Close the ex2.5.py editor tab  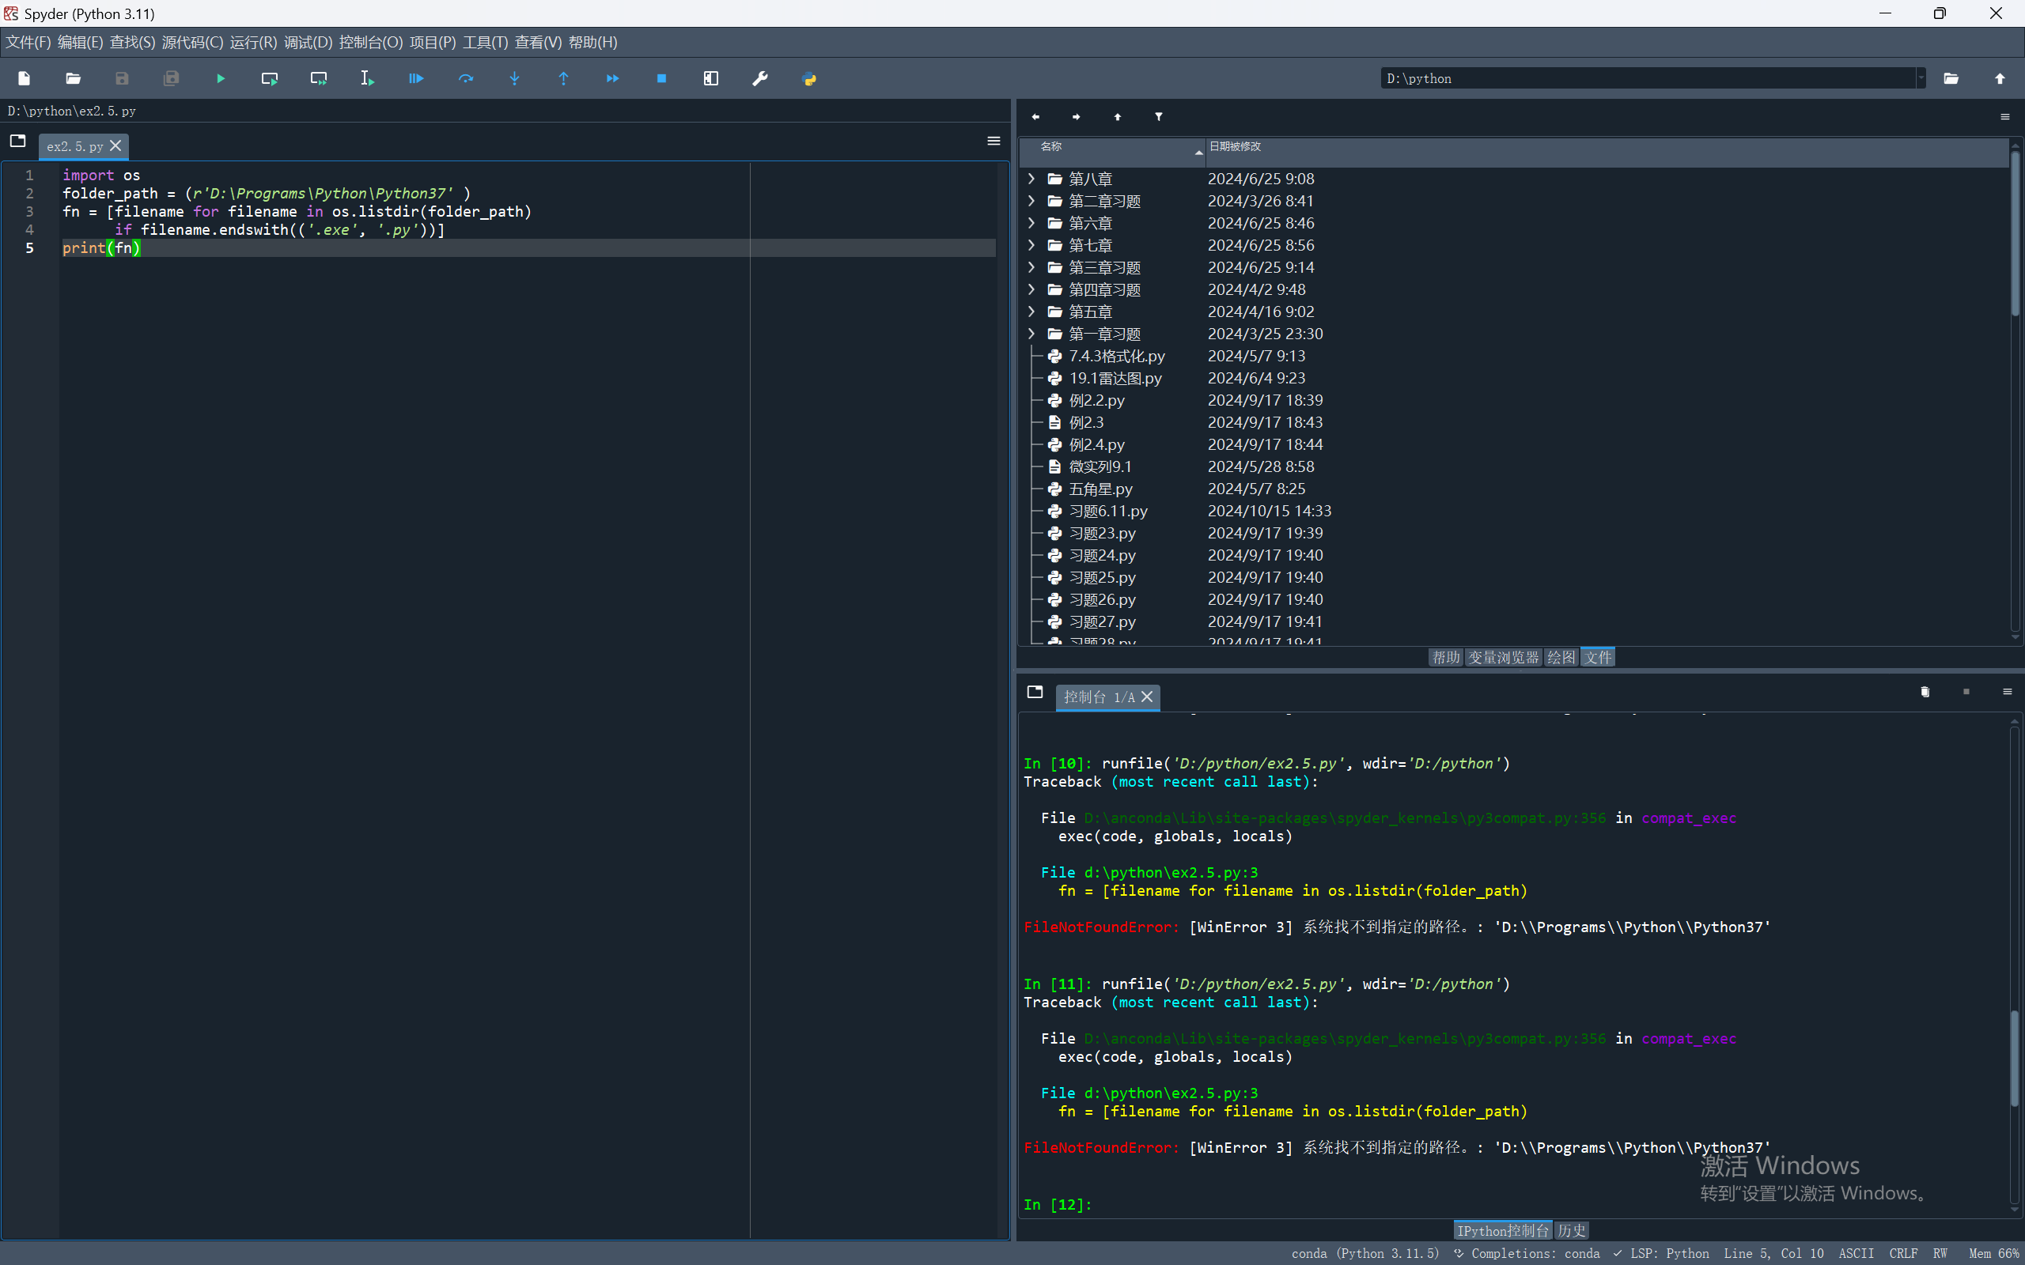pyautogui.click(x=116, y=145)
